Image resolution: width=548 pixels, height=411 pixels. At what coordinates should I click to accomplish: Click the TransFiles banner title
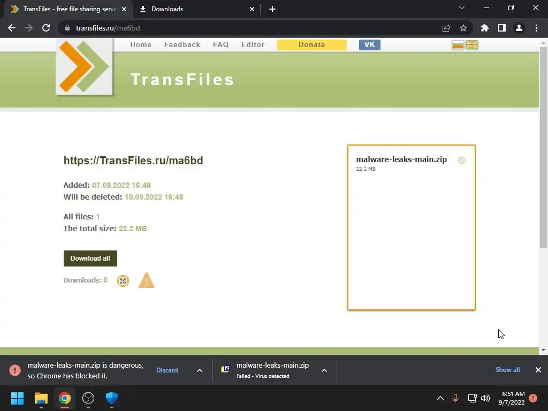[182, 79]
